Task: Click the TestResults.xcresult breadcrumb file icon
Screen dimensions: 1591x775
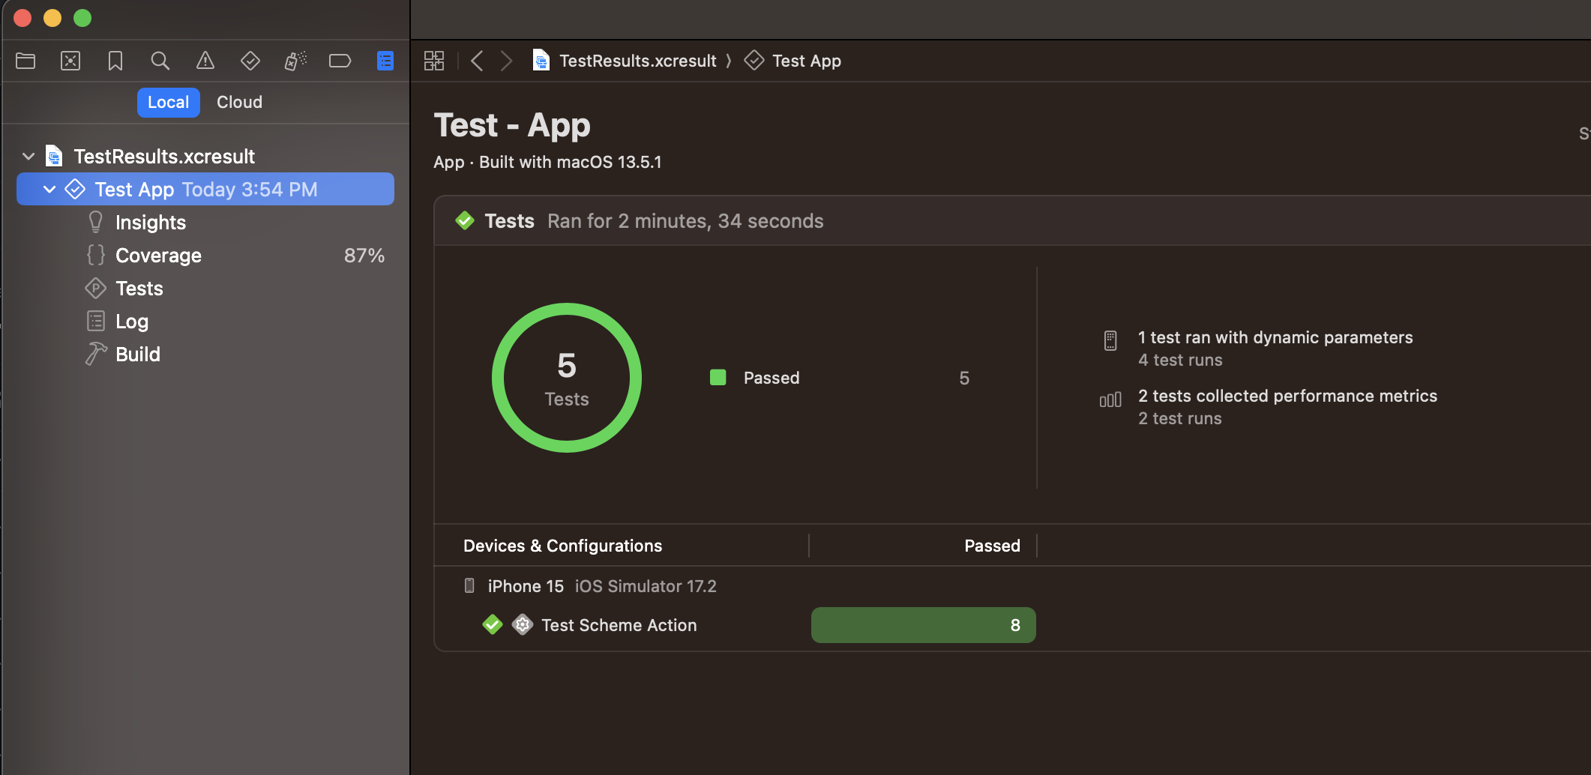Action: (541, 60)
